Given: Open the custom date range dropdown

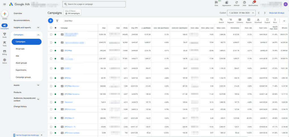Looking at the screenshot, I should click(242, 13).
